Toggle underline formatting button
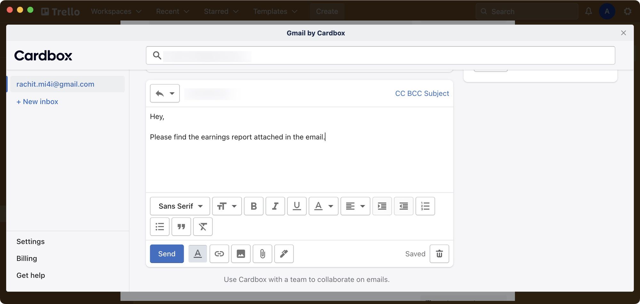Screen dimensions: 640x304 coord(297,206)
